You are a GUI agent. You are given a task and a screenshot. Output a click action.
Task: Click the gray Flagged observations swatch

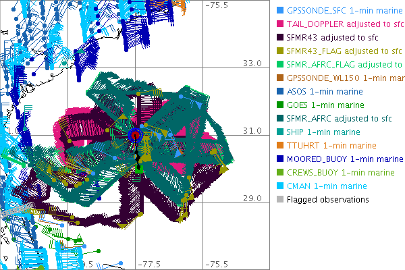click(279, 200)
